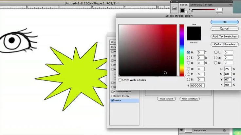241x135 pixels.
Task: Click the 'Background' layer name
Action: click(200, 130)
